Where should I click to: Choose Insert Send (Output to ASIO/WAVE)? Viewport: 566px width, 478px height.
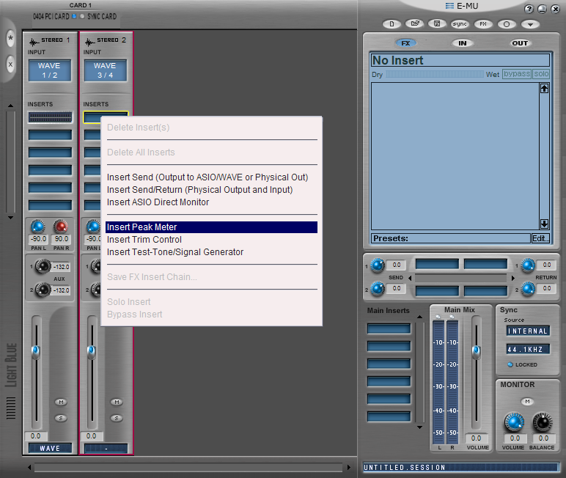pyautogui.click(x=212, y=177)
